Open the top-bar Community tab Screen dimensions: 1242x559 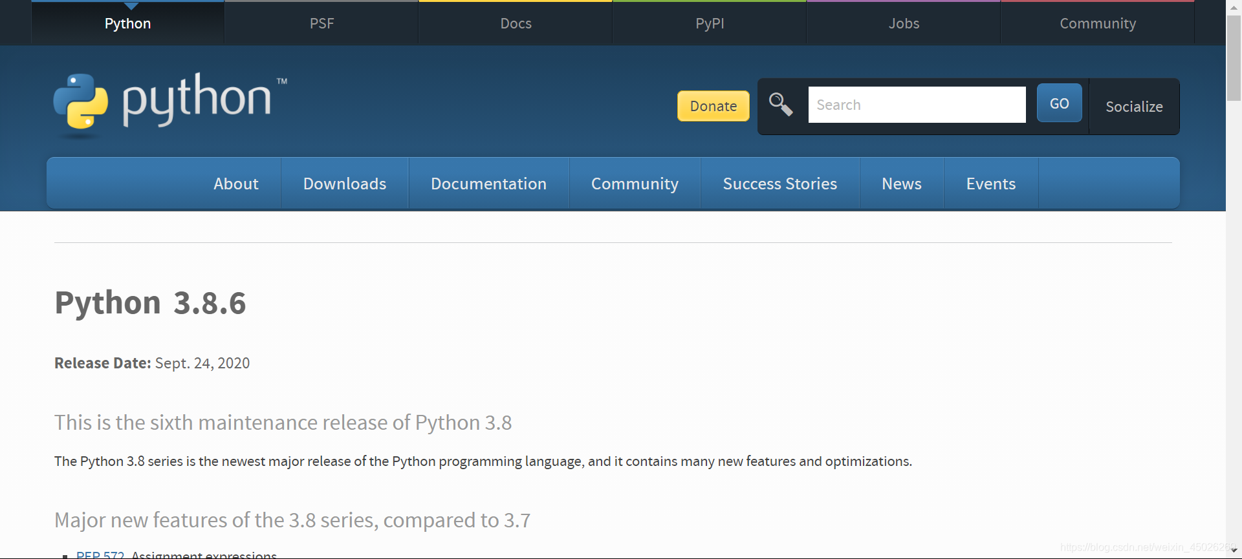point(1098,23)
